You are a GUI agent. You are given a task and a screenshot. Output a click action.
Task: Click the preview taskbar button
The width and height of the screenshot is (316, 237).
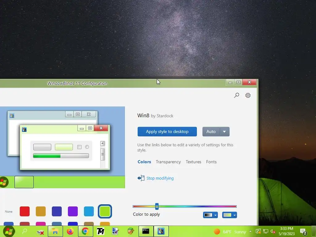click(24, 182)
